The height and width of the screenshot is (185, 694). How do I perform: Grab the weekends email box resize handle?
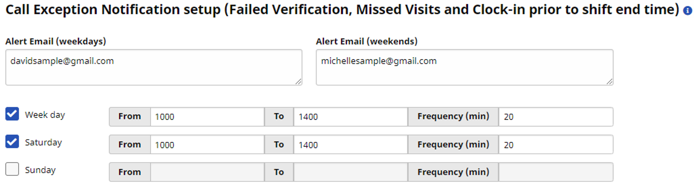pyautogui.click(x=609, y=81)
